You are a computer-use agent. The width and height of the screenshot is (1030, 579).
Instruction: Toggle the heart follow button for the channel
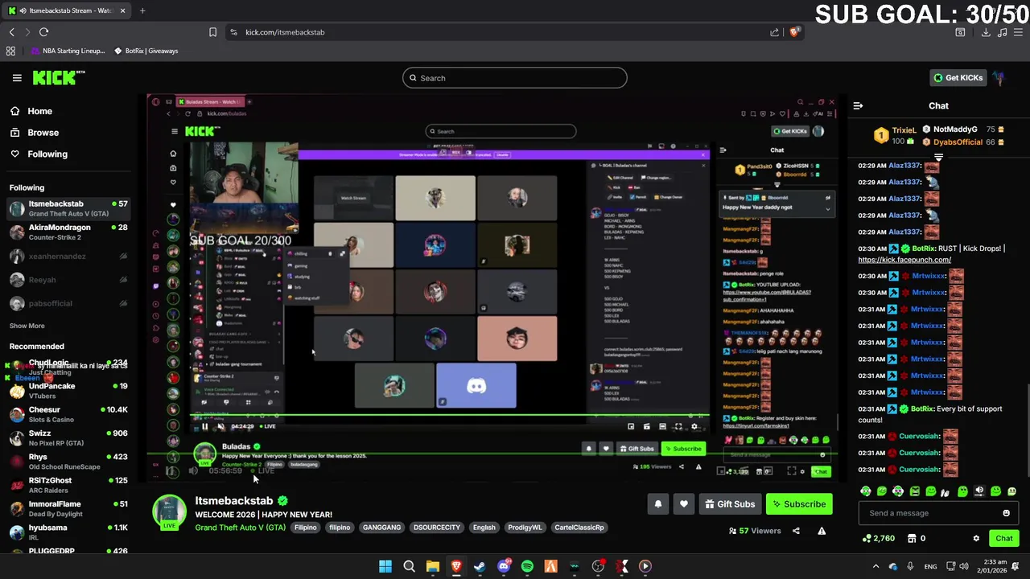click(x=683, y=504)
